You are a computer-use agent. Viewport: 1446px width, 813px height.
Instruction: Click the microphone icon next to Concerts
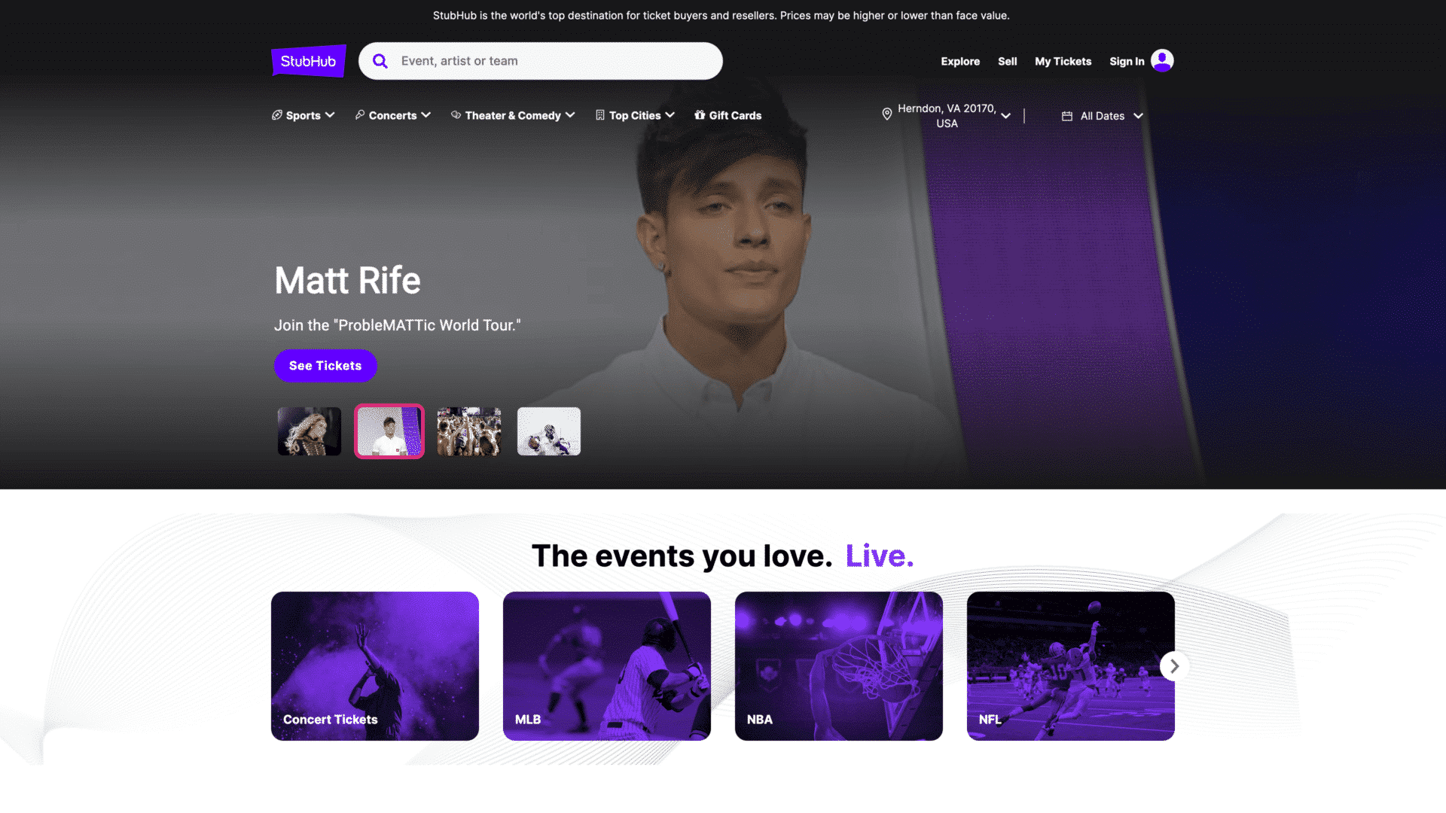point(360,115)
